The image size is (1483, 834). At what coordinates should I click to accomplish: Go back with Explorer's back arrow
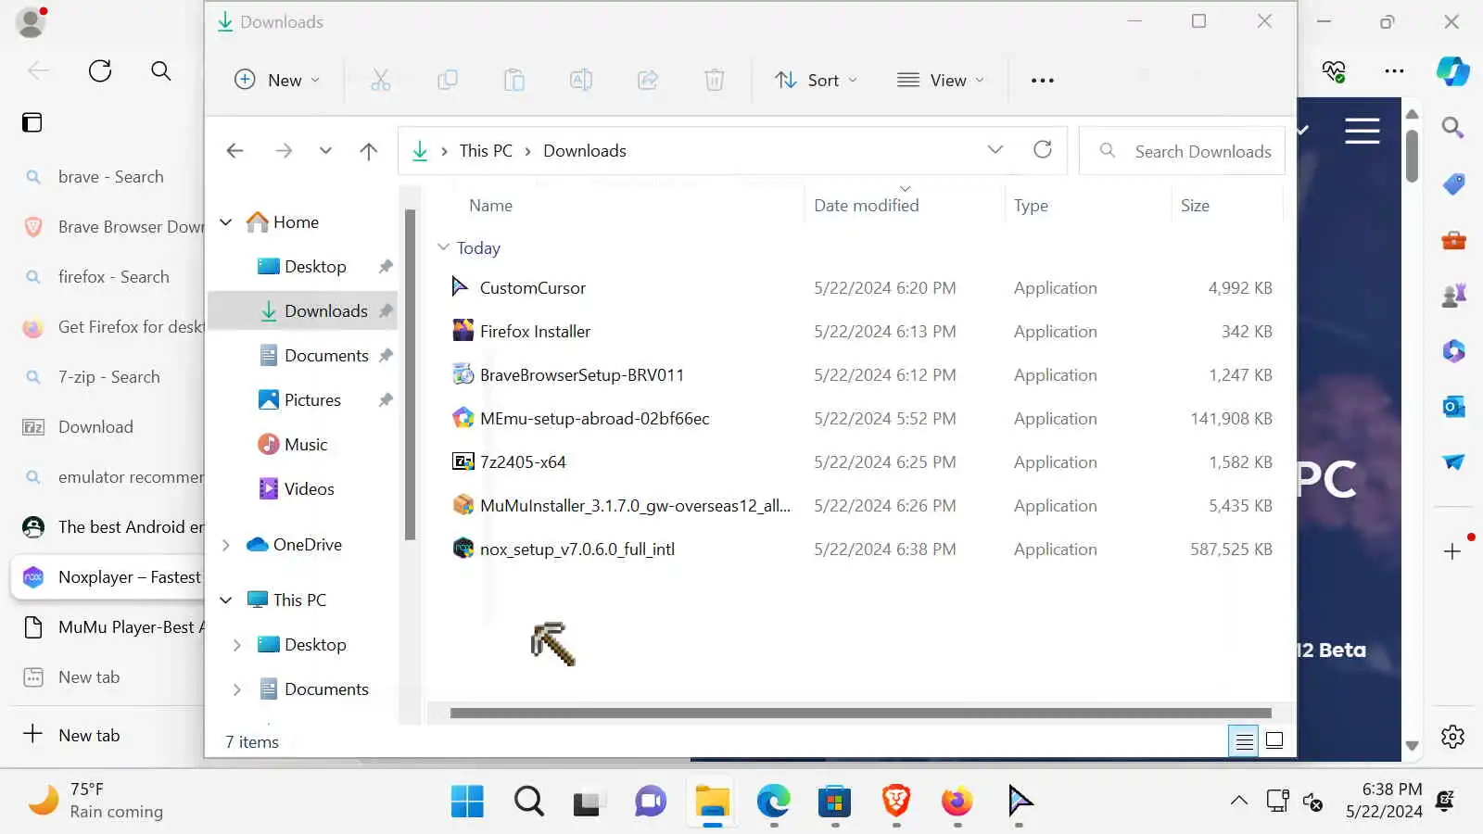click(235, 151)
